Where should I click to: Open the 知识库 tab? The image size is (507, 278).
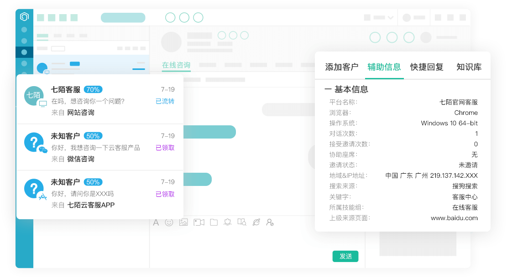(469, 67)
